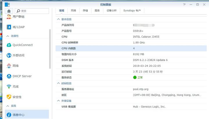The image size is (209, 119).
Task: Select the 无线 sidebar label
Action: (x=16, y=86)
